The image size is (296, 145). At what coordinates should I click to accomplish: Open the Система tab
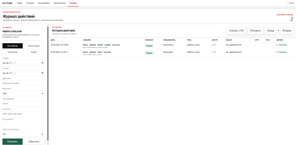point(30,3)
